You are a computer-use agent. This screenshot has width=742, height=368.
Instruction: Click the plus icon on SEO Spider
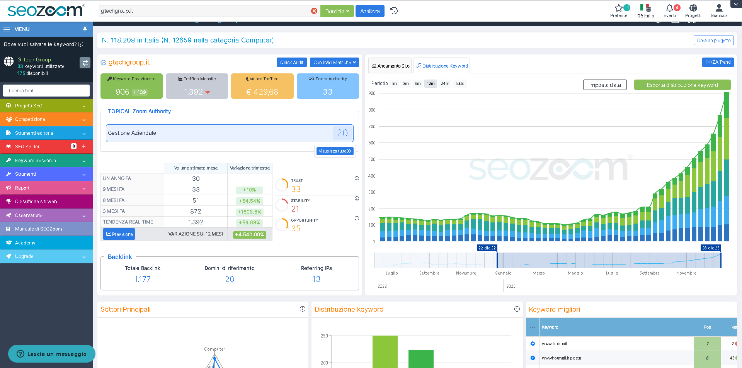coord(83,146)
